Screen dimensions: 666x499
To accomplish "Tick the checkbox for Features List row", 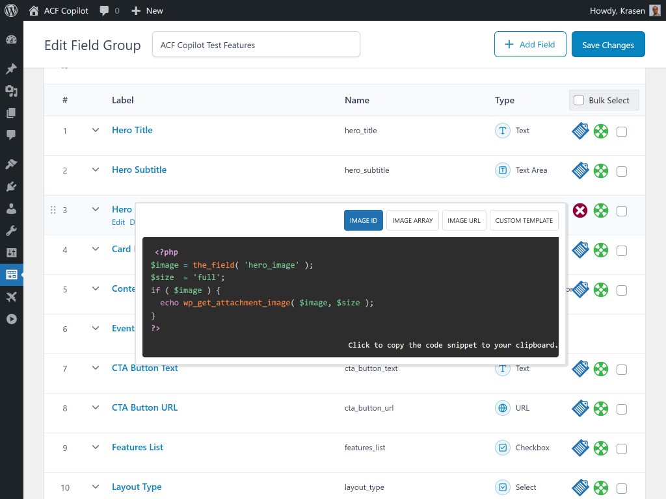I will [622, 449].
